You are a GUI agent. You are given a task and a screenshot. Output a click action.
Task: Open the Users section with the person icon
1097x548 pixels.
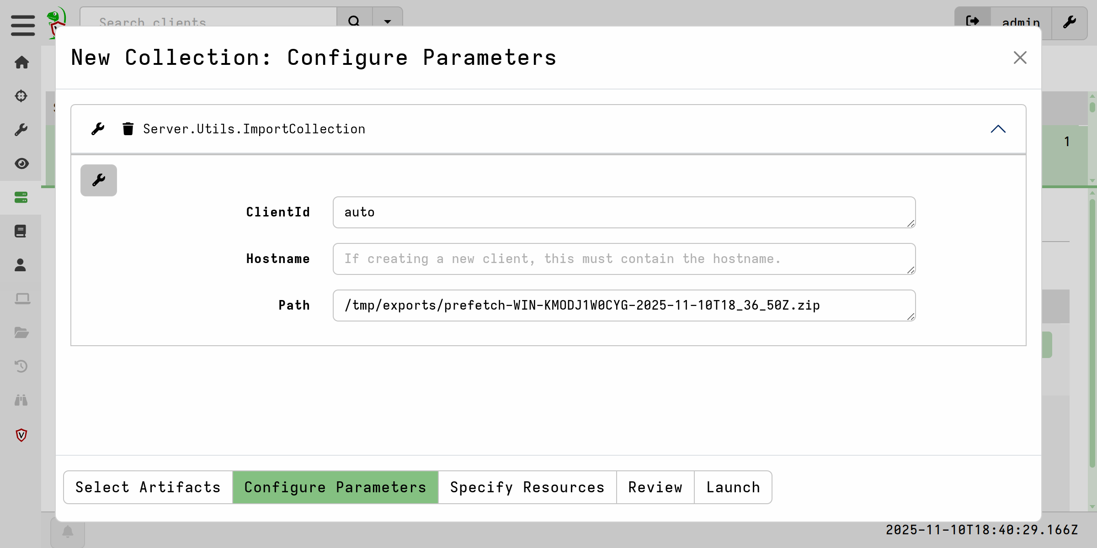21,265
